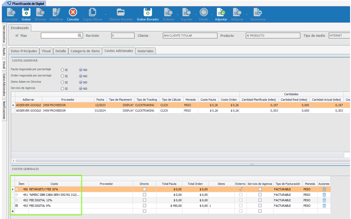Open the Detalle tab

coord(61,51)
